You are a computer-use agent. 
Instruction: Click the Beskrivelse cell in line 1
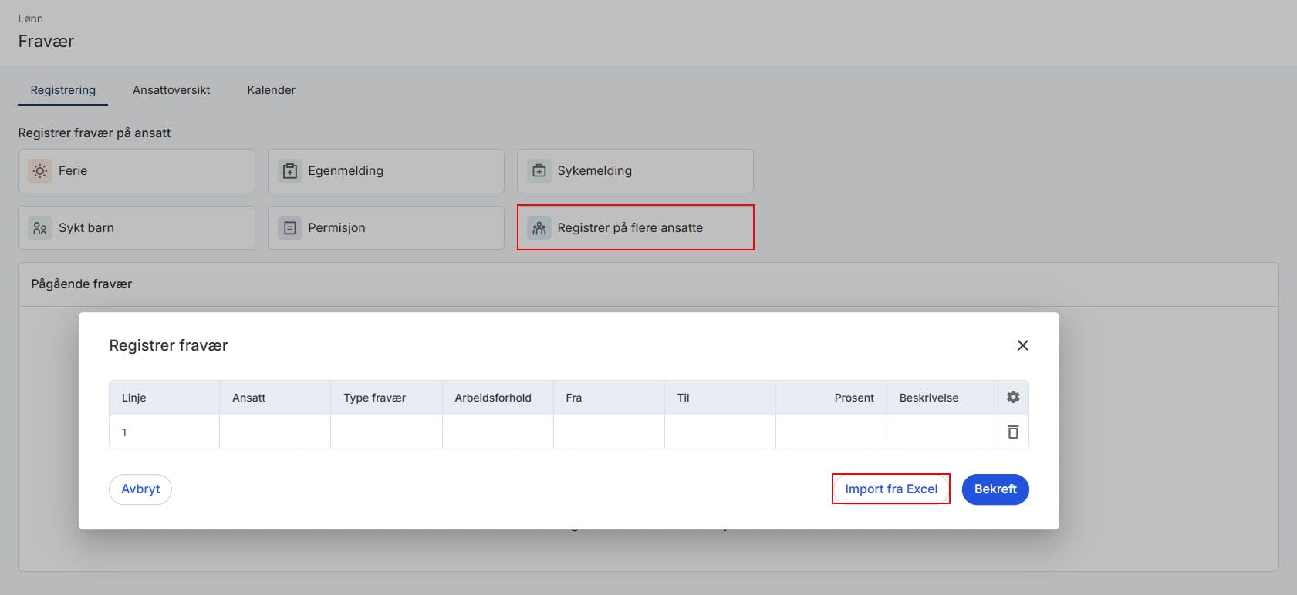pos(942,432)
